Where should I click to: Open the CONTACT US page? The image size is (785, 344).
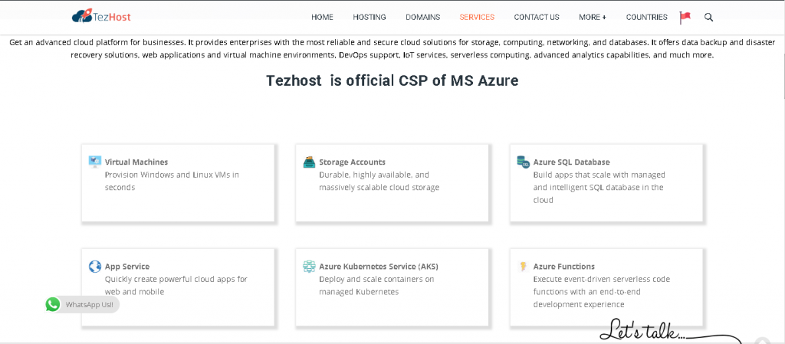pos(537,17)
